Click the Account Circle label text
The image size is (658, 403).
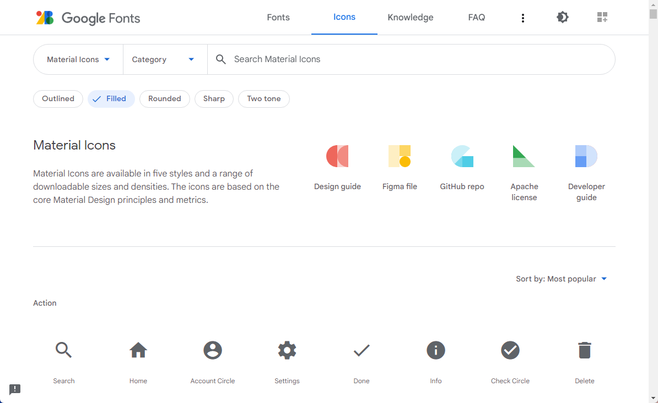[x=213, y=381]
